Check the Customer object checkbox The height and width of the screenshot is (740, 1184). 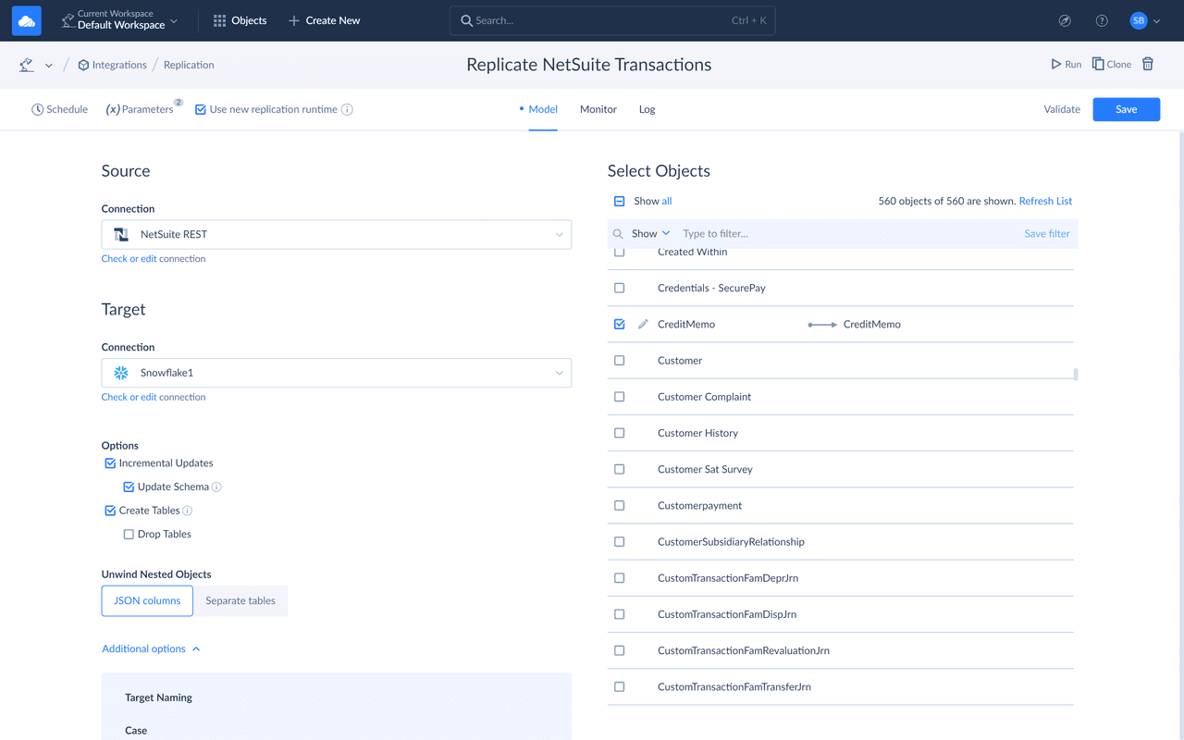click(x=620, y=361)
